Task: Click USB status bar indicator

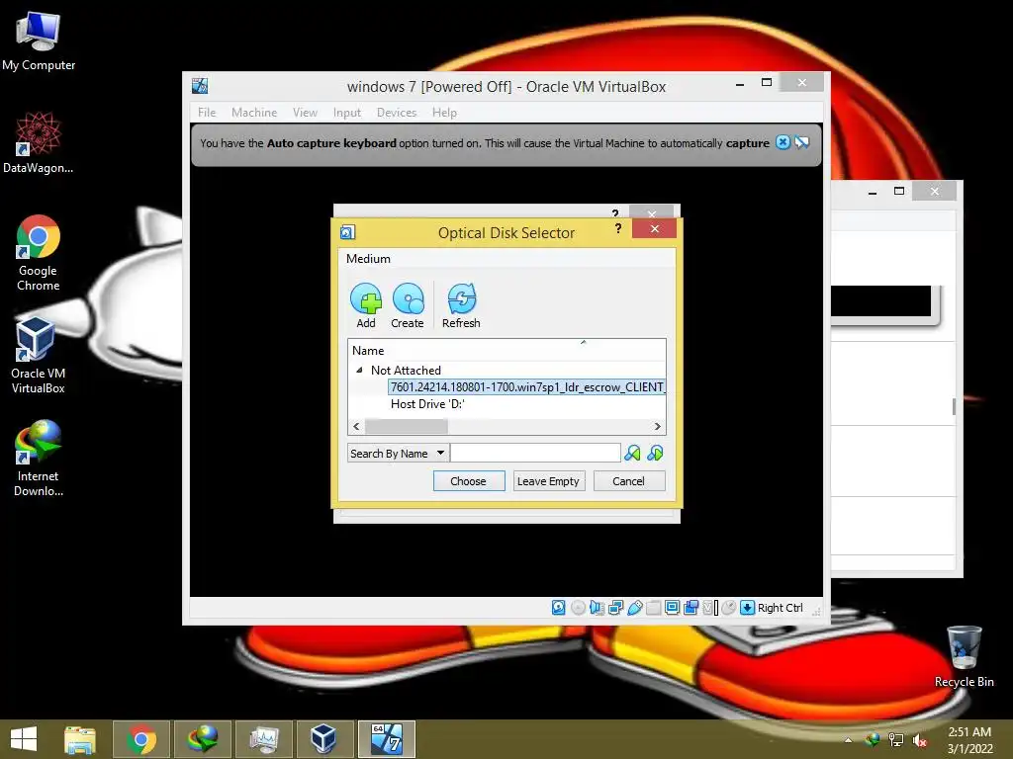Action: click(634, 608)
